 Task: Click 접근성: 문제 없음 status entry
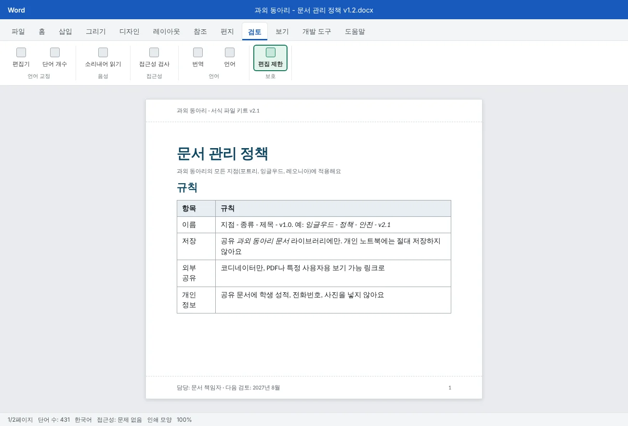tap(119, 420)
